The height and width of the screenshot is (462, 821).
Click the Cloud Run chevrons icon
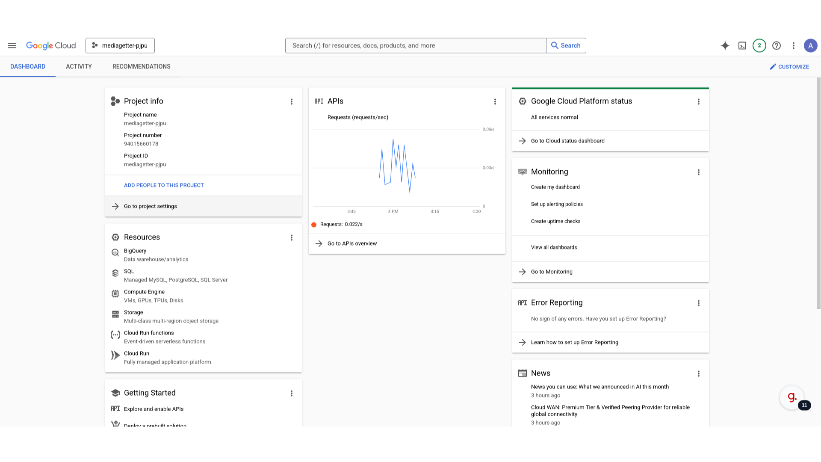115,355
